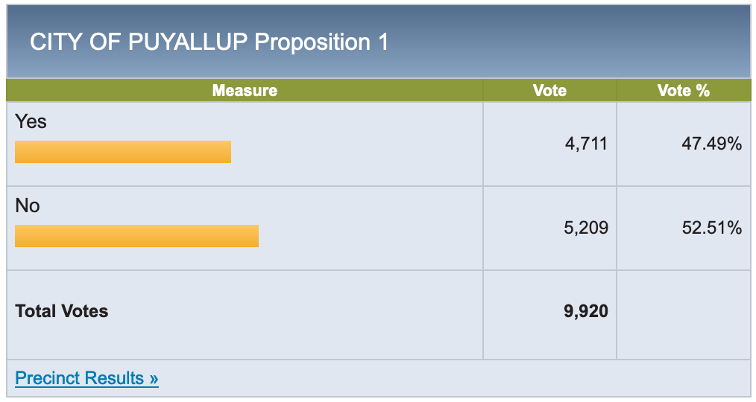The height and width of the screenshot is (402, 756).
Task: Click the 47.49% Yes percentage
Action: point(711,144)
